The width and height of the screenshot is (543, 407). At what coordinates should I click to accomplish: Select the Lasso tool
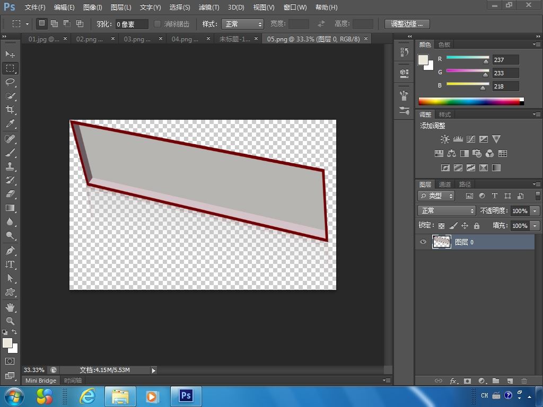(10, 82)
